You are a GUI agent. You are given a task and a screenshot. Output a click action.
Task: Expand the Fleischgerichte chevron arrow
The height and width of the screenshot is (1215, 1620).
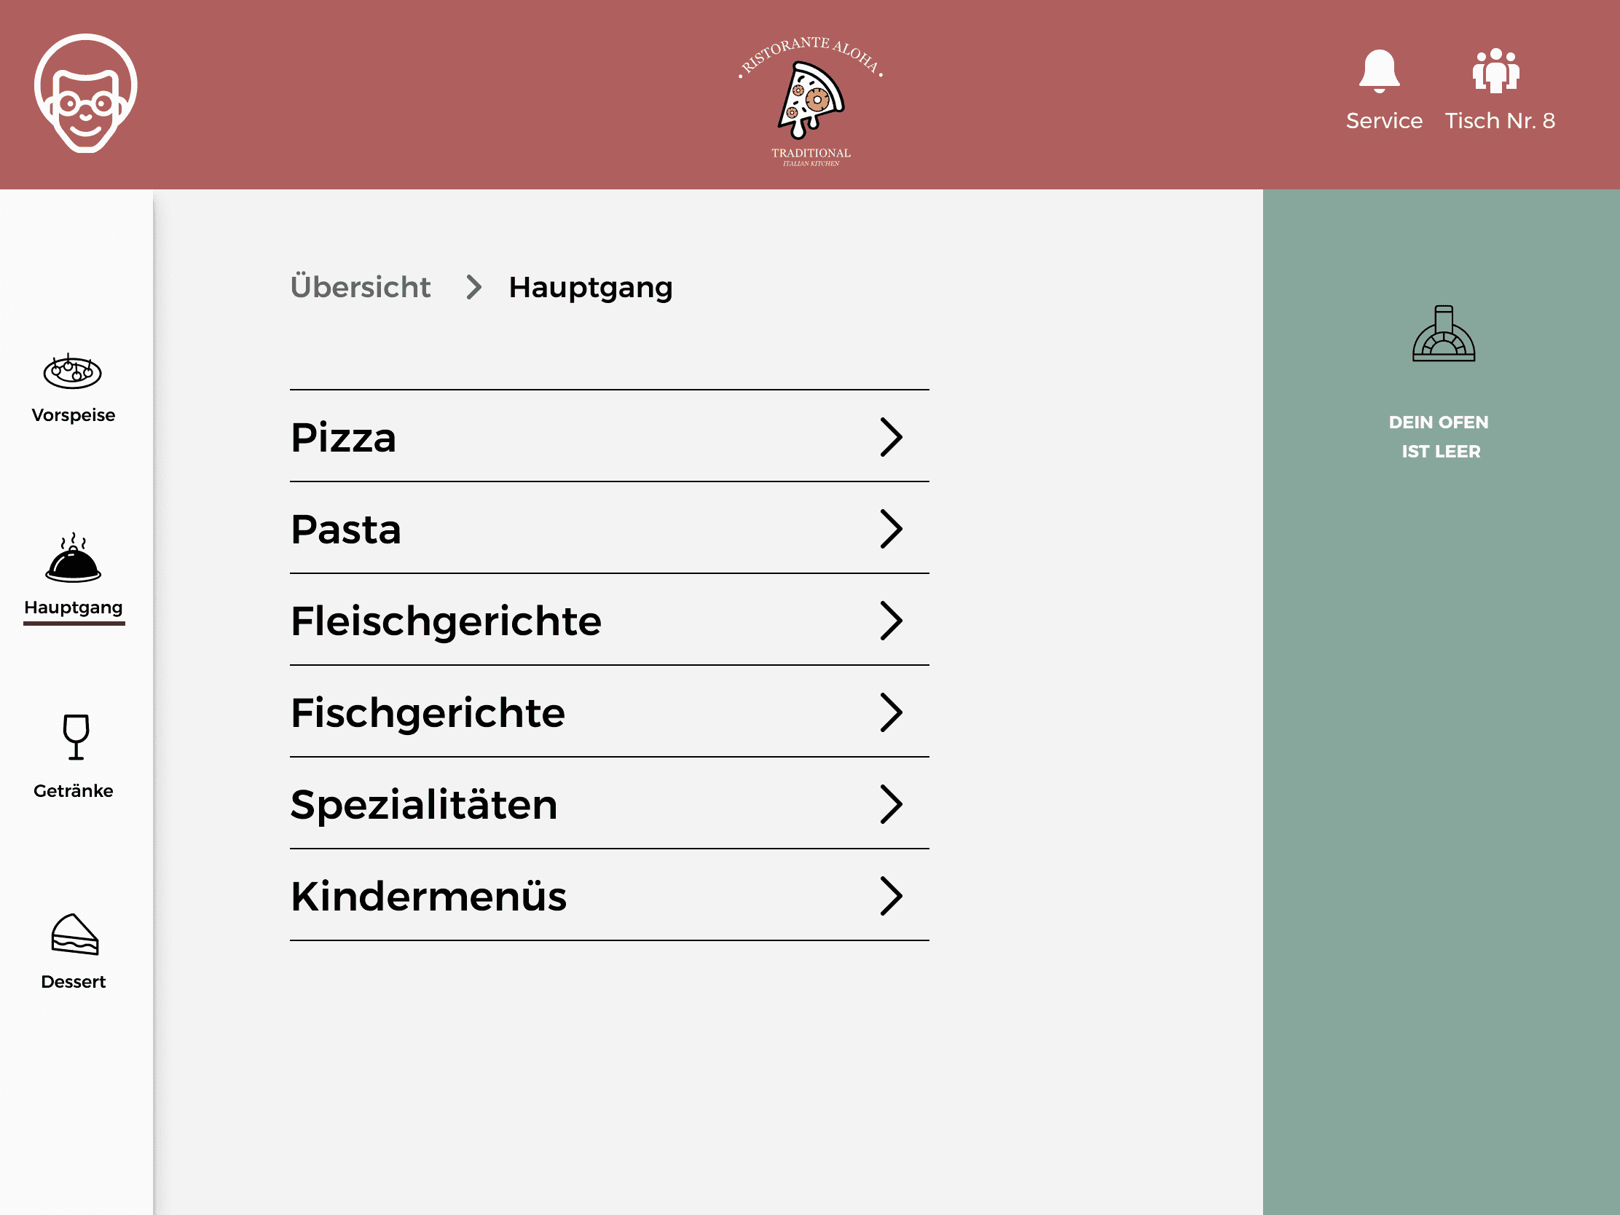point(891,621)
